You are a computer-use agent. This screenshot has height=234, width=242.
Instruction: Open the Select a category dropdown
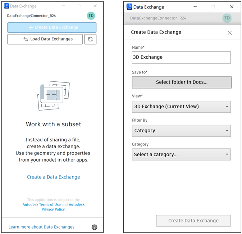[181, 154]
